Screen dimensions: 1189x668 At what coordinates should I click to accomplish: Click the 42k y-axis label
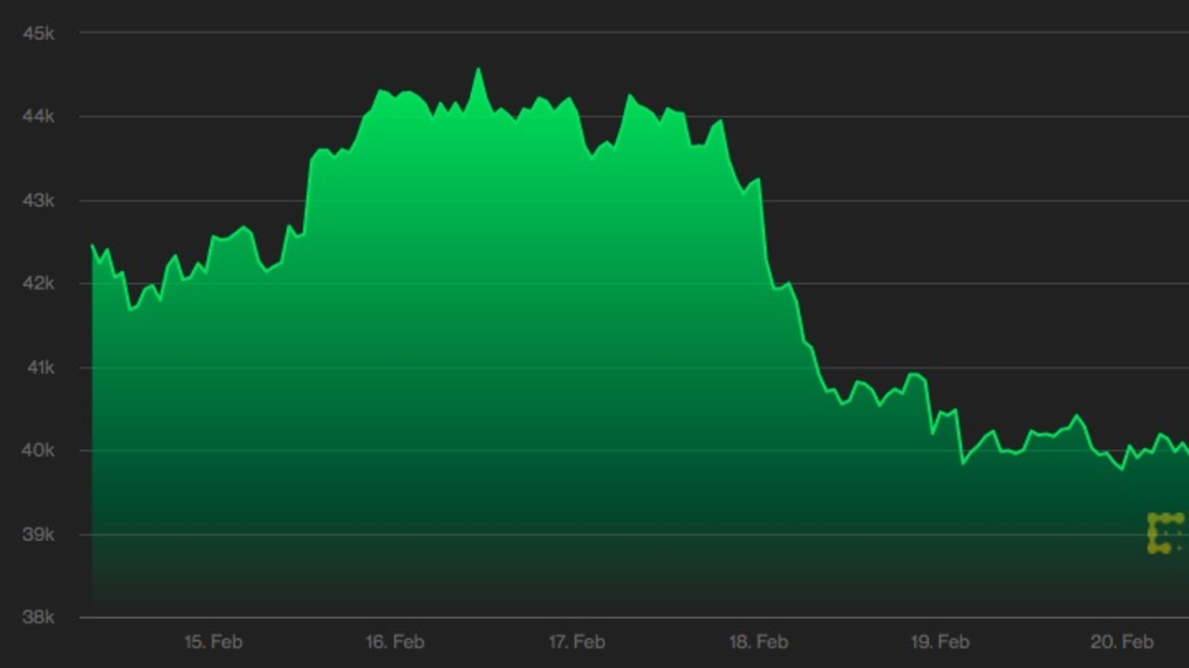[39, 284]
